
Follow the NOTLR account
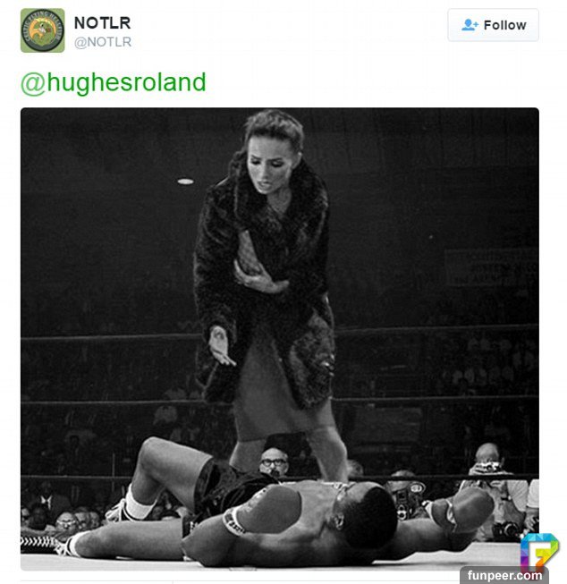tap(493, 25)
